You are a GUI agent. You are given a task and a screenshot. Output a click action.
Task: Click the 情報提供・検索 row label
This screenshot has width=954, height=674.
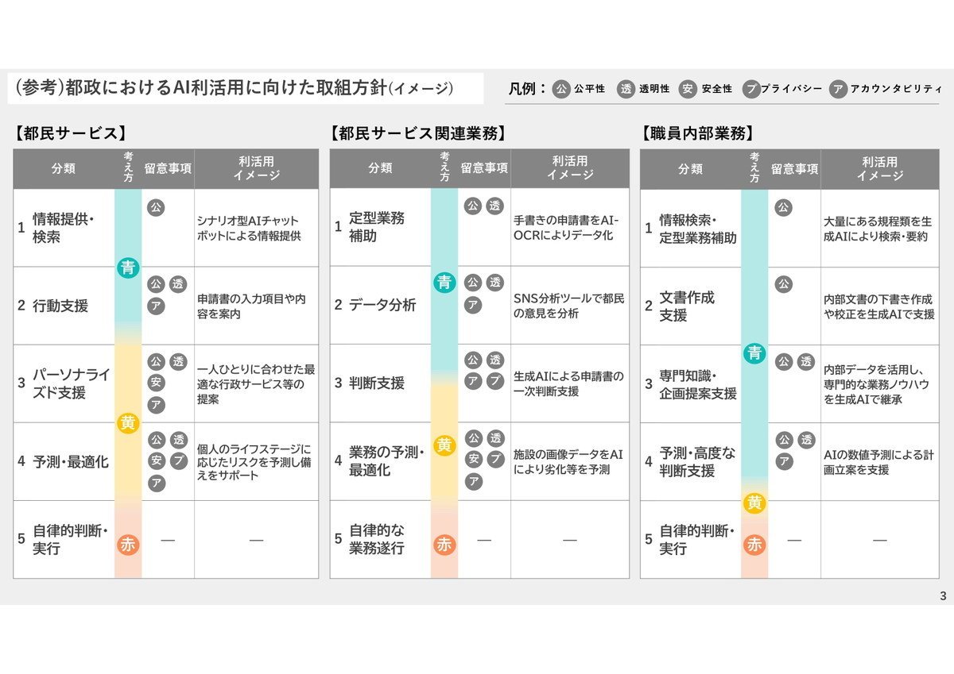pos(63,228)
